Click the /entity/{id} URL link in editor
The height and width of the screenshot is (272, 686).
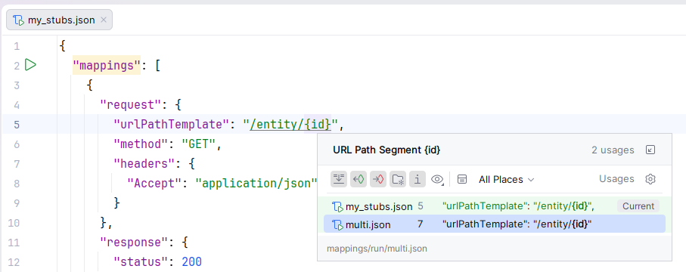point(290,125)
